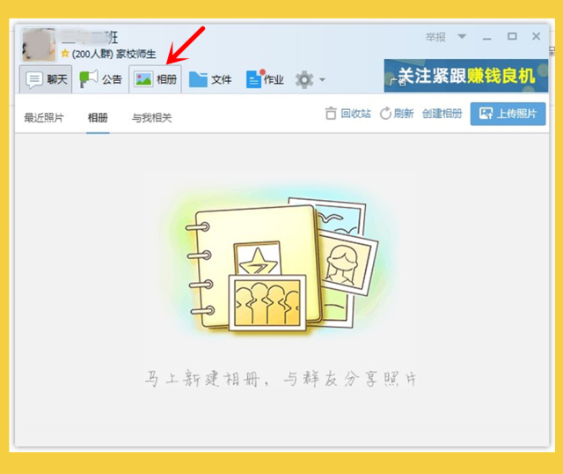Click the group avatar picture
Viewport: 563px width, 474px height.
coord(39,45)
